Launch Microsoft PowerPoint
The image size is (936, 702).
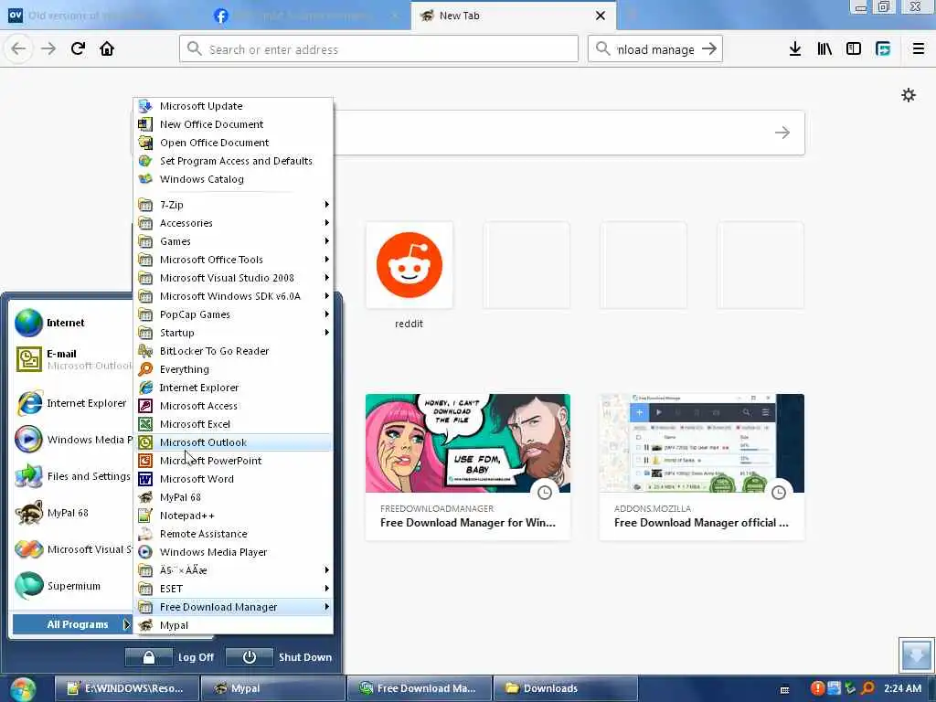233,461
